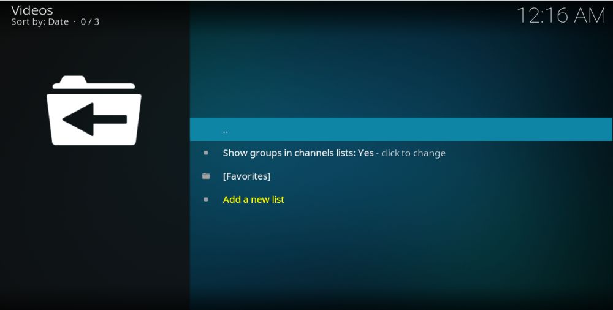
Task: Click the '0 / 3' item counter
Action: coord(90,22)
